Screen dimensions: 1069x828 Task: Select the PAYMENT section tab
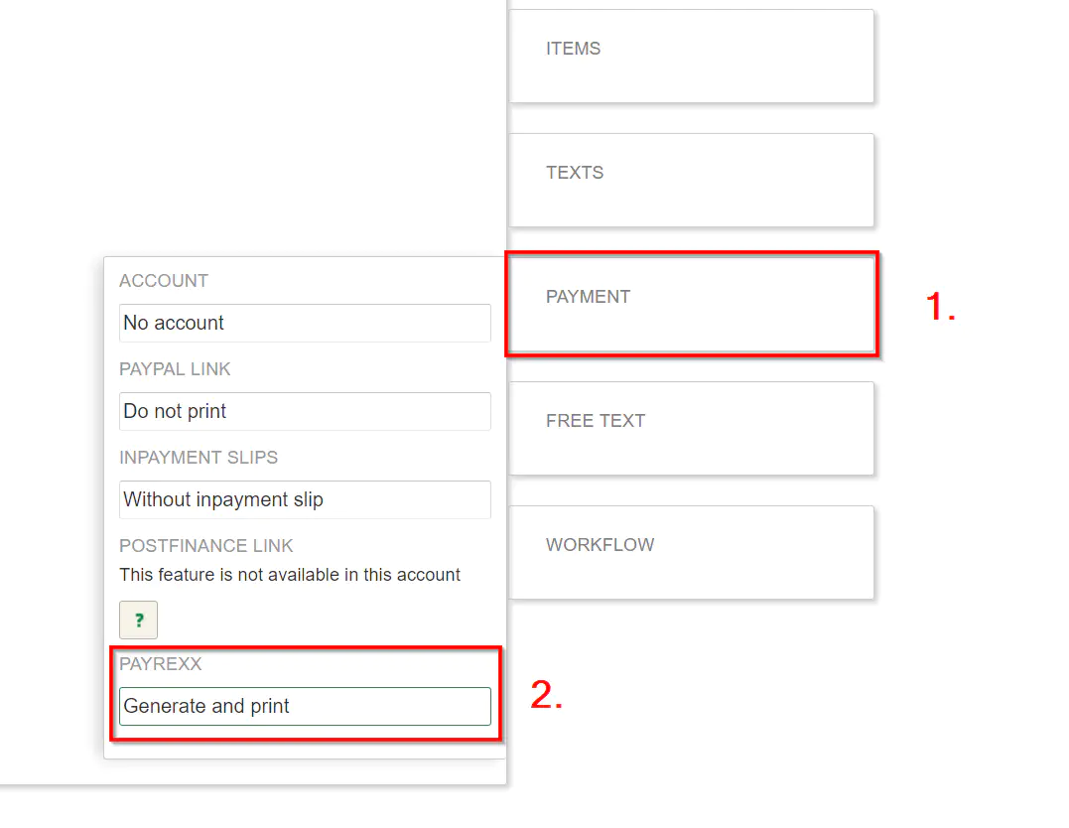691,303
